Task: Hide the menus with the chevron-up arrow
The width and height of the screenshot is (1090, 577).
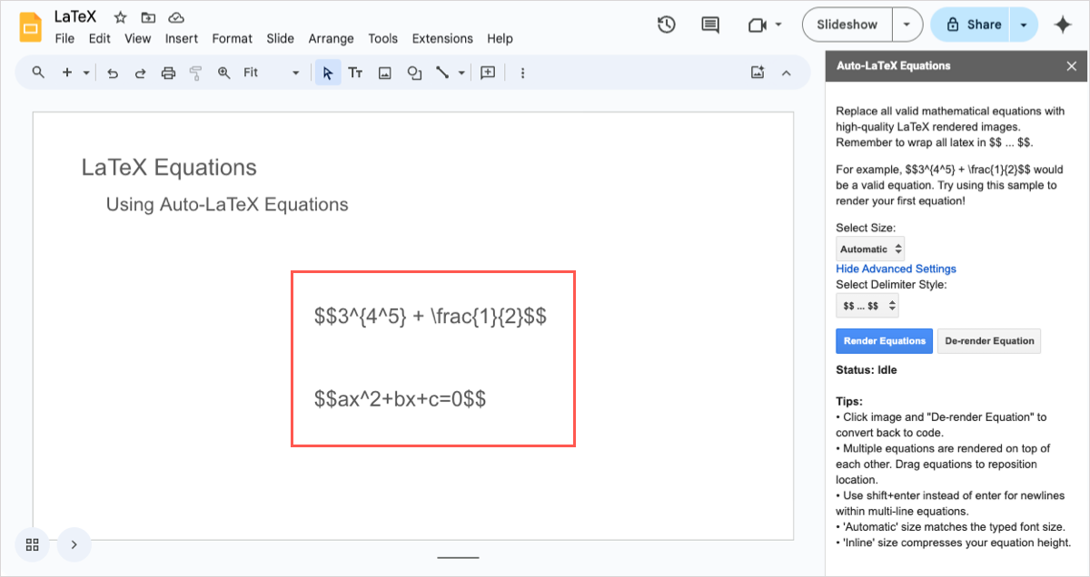Action: click(787, 73)
